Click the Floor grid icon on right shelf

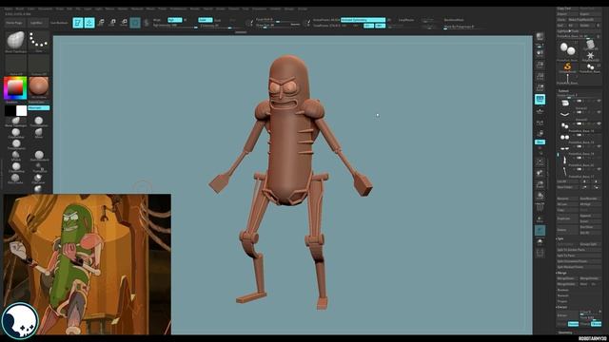[540, 111]
